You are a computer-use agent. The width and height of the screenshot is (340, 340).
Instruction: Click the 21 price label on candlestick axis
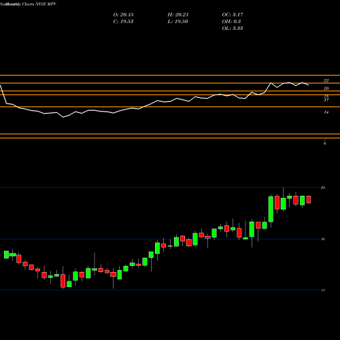tap(323, 188)
